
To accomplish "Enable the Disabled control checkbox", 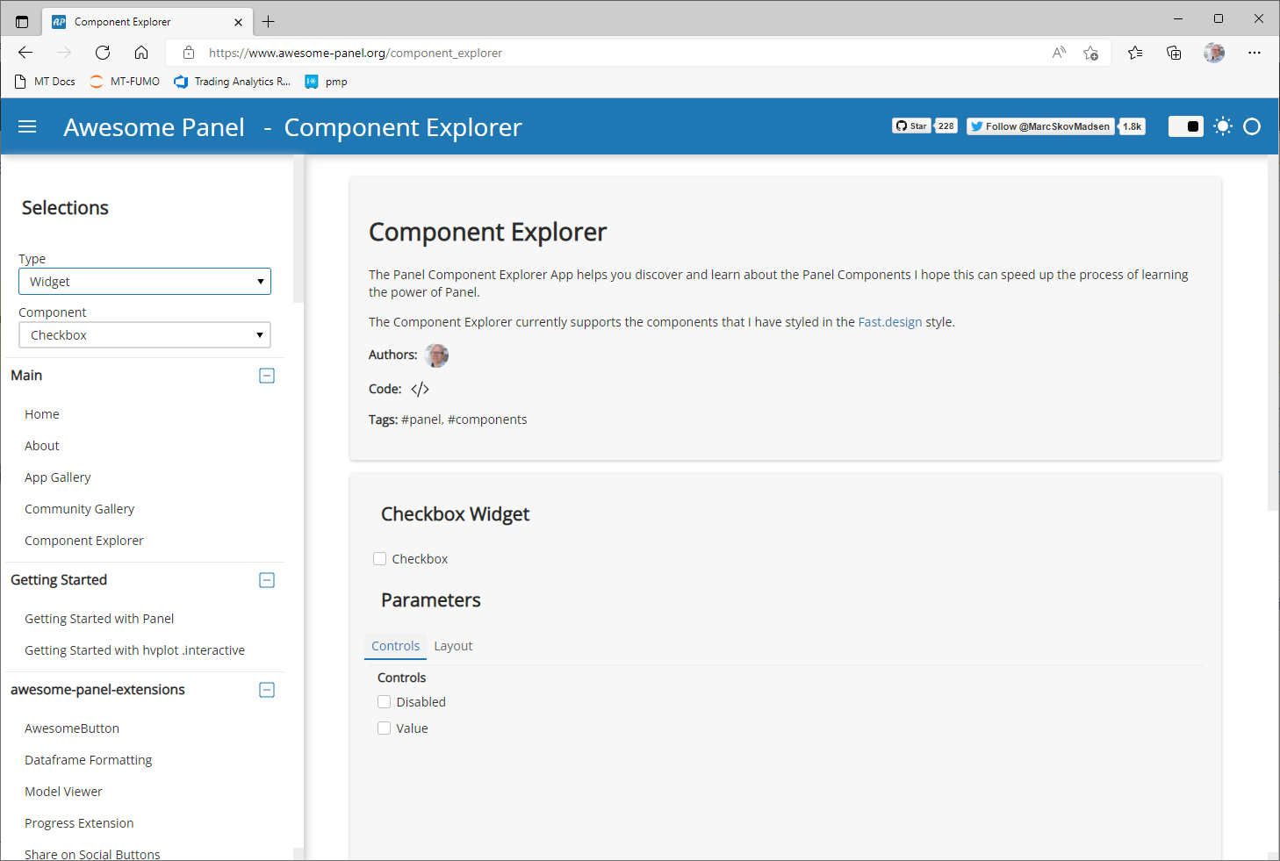I will click(x=384, y=701).
